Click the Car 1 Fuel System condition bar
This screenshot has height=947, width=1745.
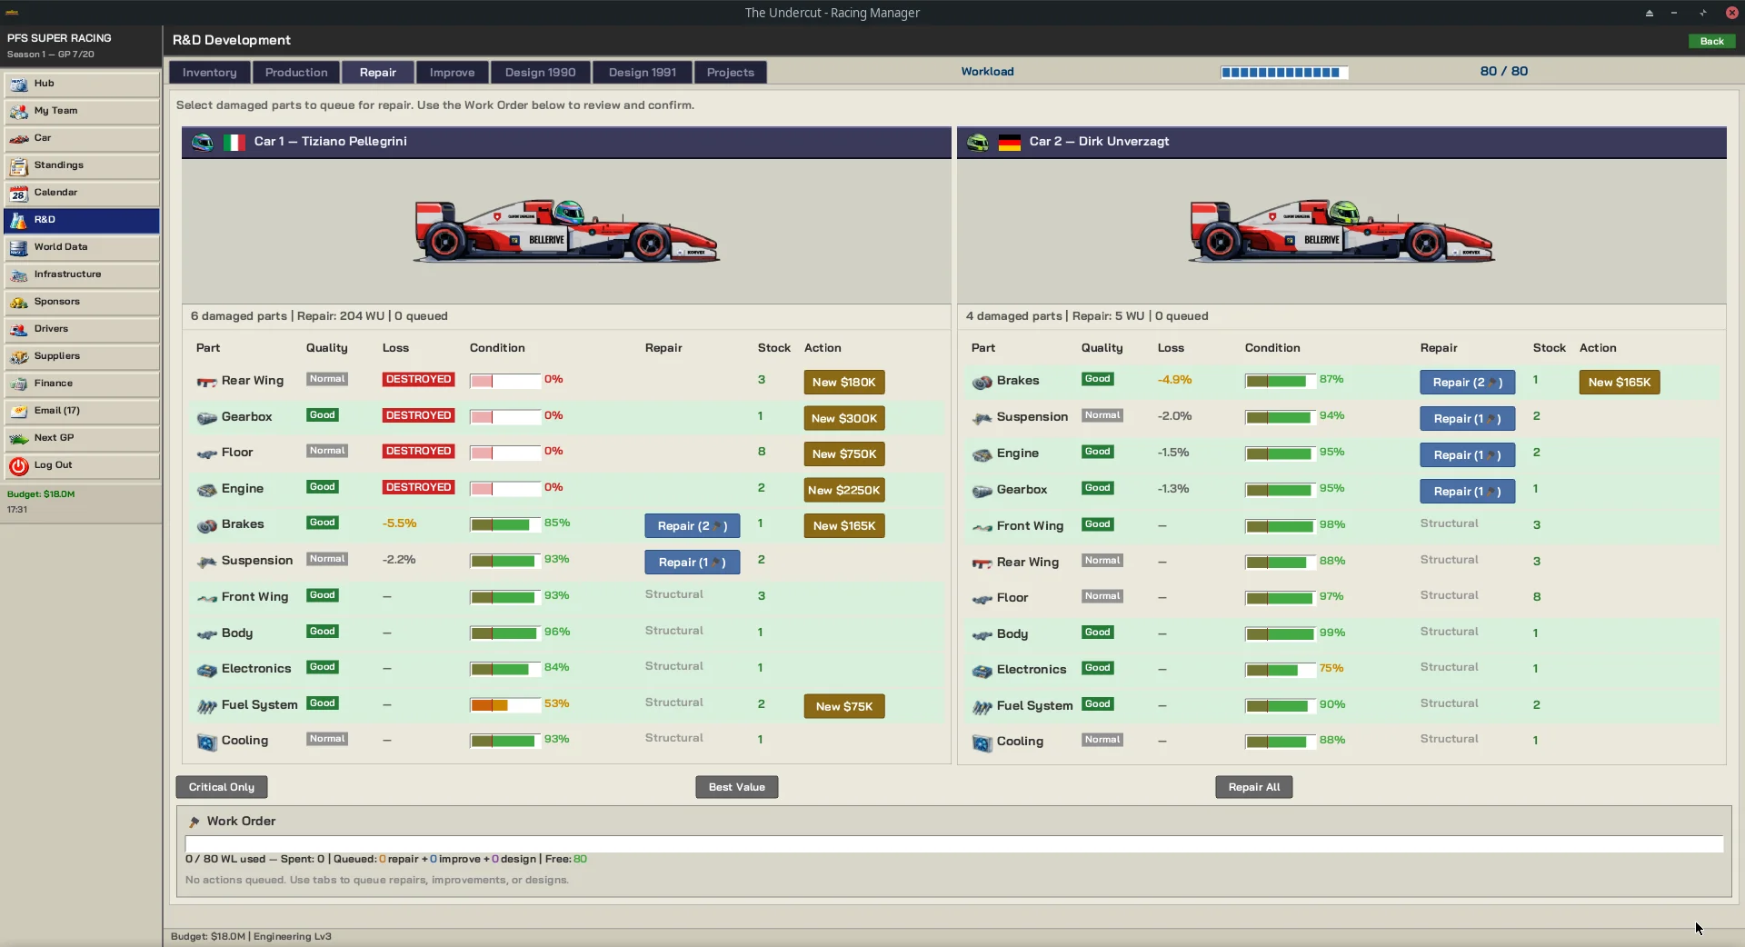(504, 705)
